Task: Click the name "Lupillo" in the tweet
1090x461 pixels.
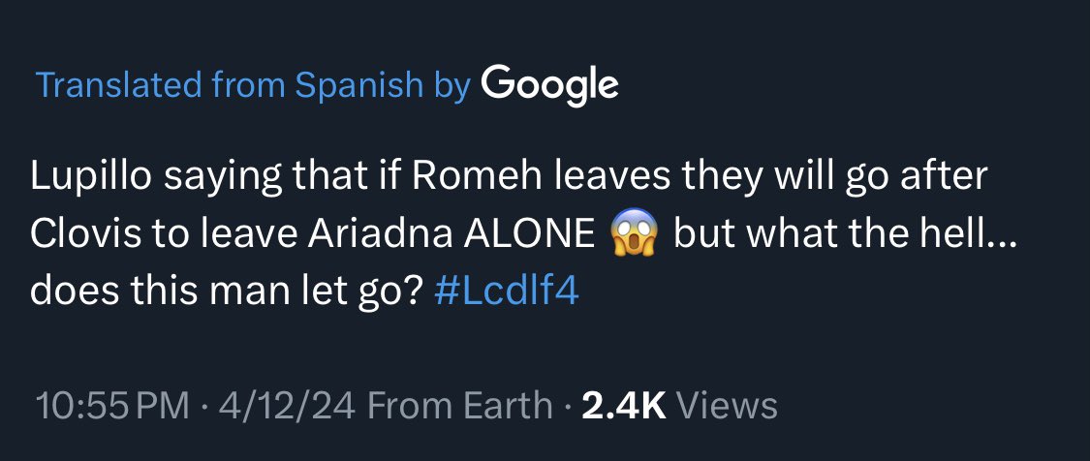Action: [91, 178]
